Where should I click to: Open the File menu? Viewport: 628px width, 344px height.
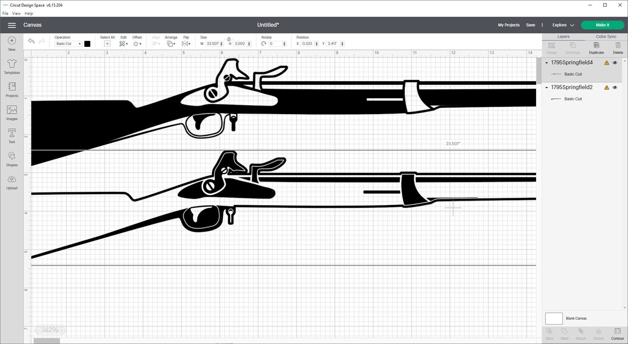(4, 13)
